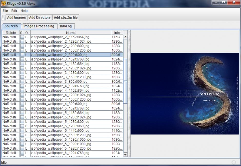Switch to the Images Processing tab
The image size is (241, 166).
click(39, 26)
